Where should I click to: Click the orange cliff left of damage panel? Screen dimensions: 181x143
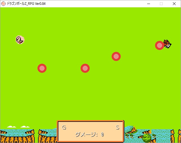pyautogui.click(x=47, y=137)
